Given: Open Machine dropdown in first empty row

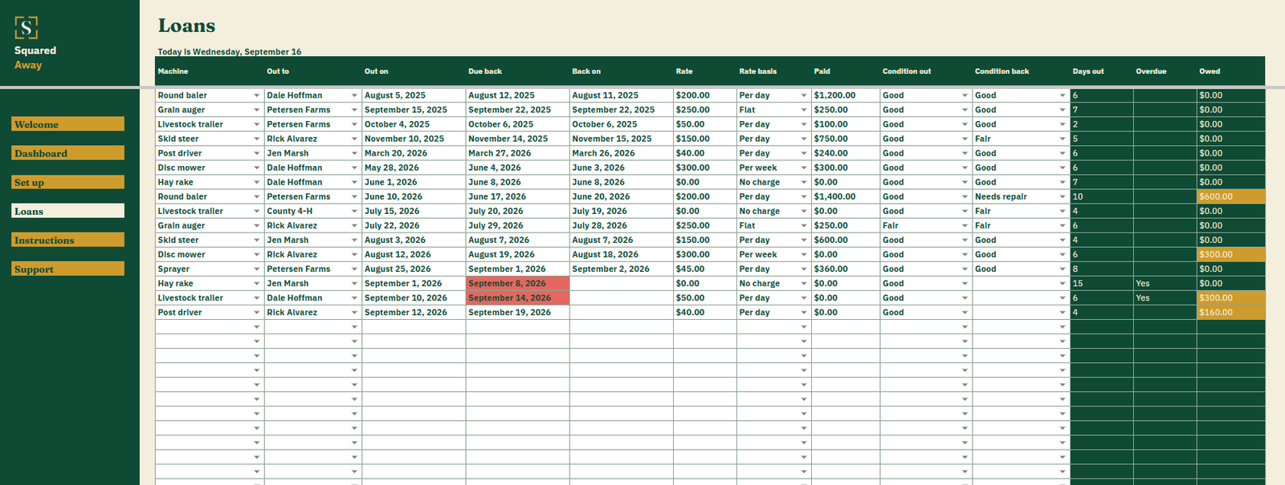Looking at the screenshot, I should [257, 326].
